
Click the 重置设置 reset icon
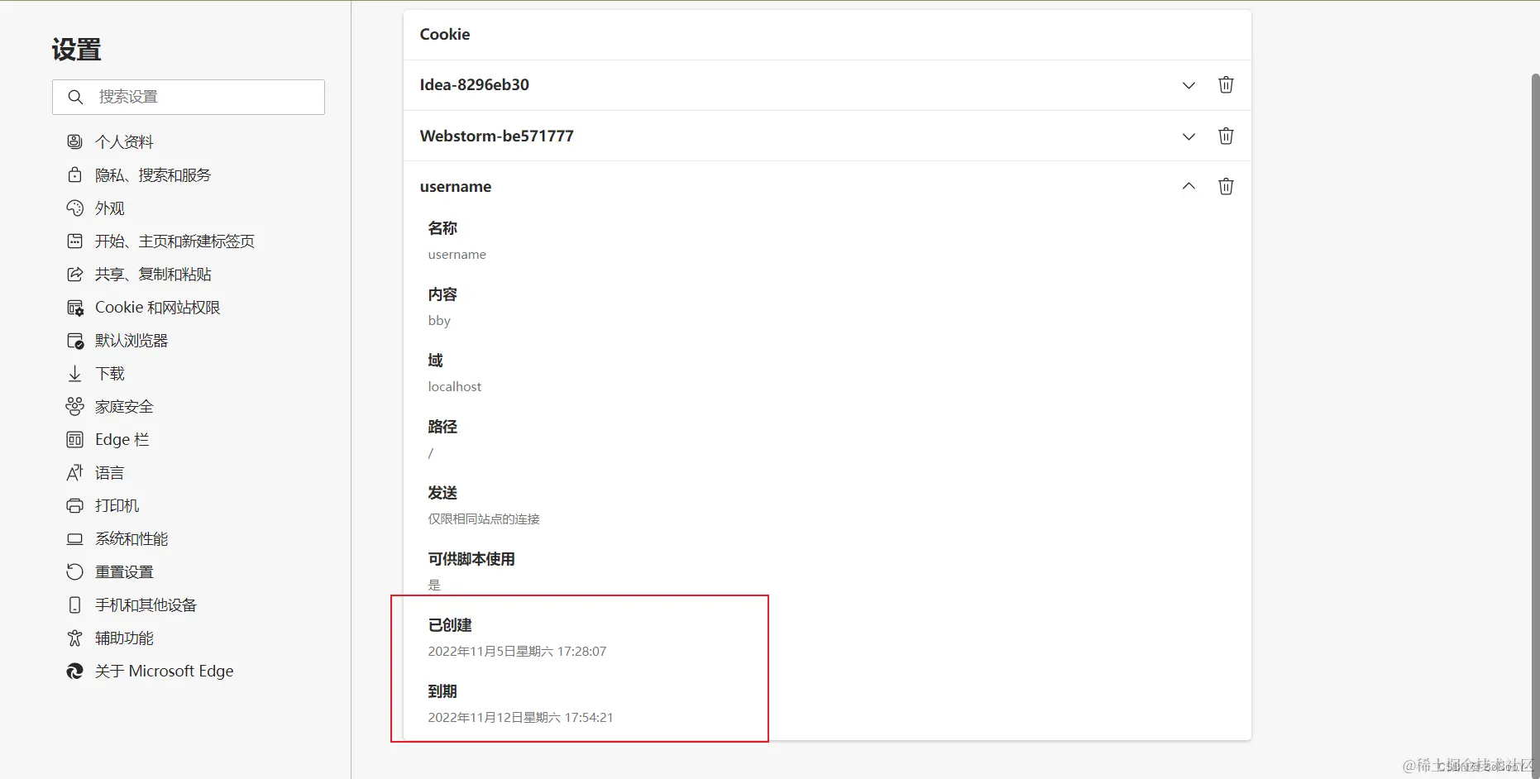coord(74,571)
